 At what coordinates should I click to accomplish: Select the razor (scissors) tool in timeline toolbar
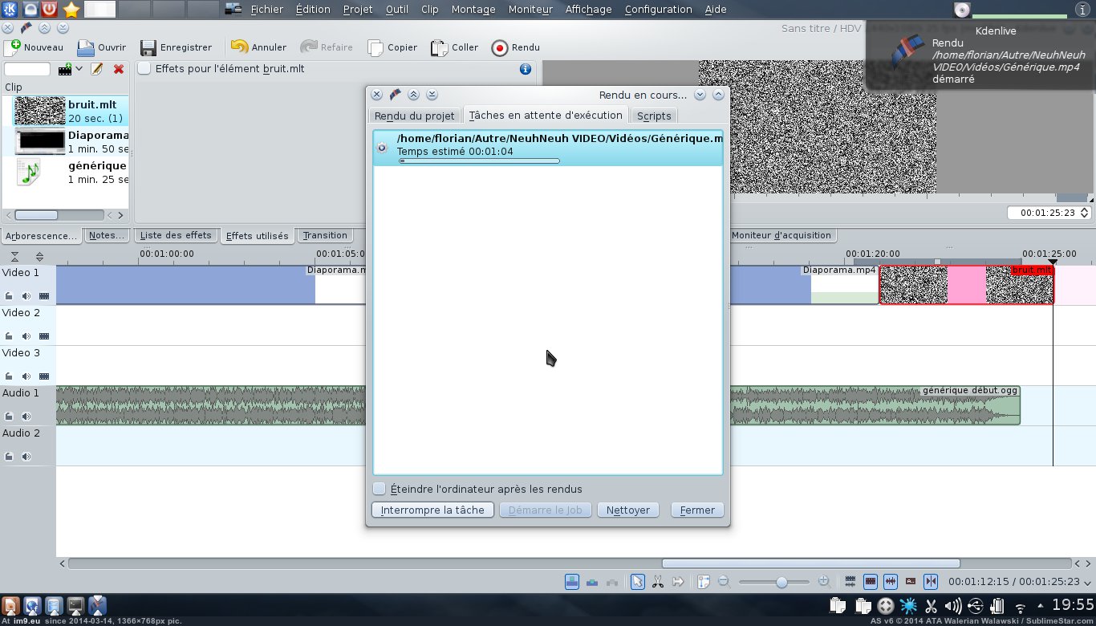point(657,582)
